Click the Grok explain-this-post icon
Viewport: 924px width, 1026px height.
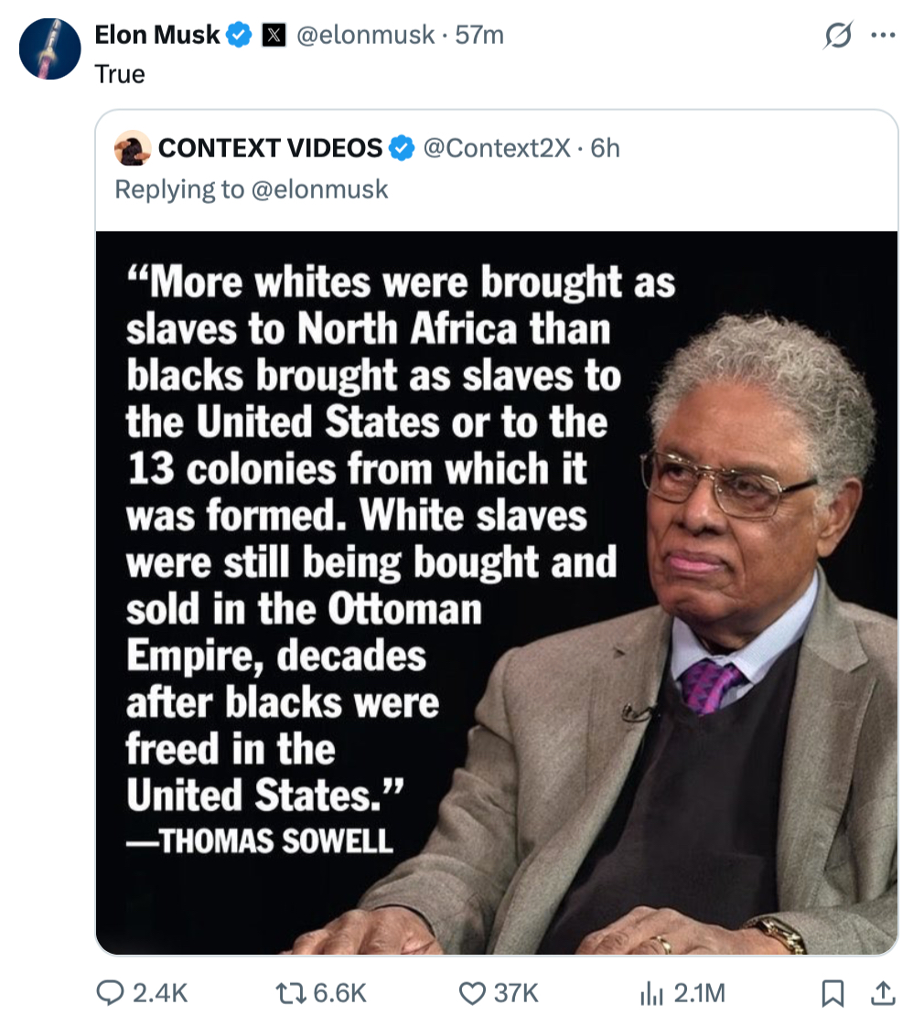click(837, 36)
